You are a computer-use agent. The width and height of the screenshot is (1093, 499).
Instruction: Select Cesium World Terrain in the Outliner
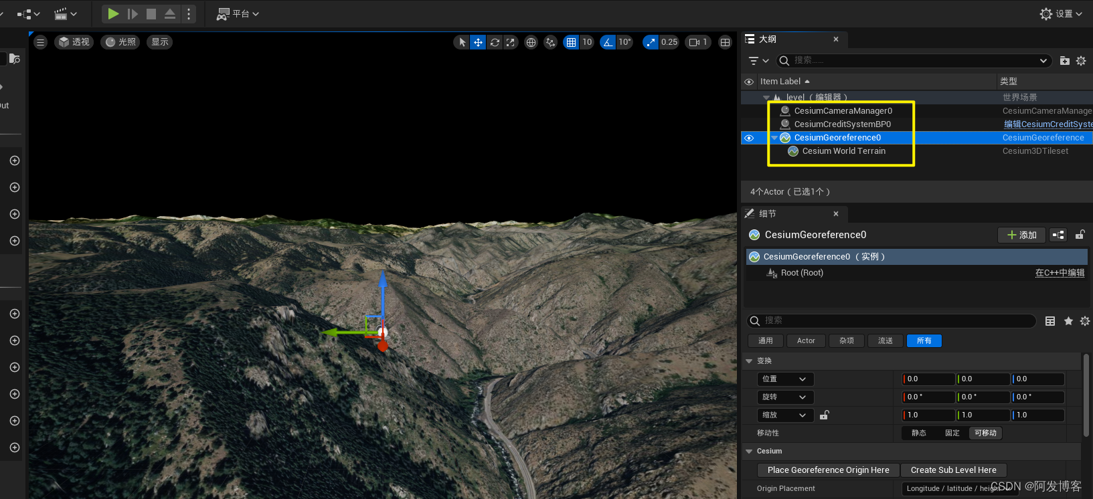(843, 151)
